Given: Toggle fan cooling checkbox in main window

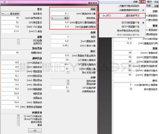Looking at the screenshot, I should (x=130, y=89).
